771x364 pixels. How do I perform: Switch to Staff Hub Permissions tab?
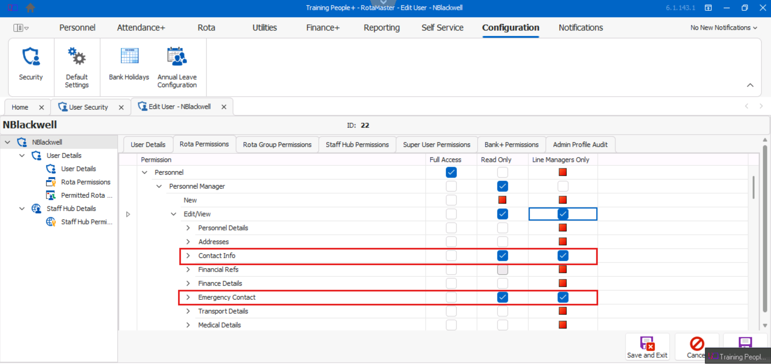[x=357, y=145]
